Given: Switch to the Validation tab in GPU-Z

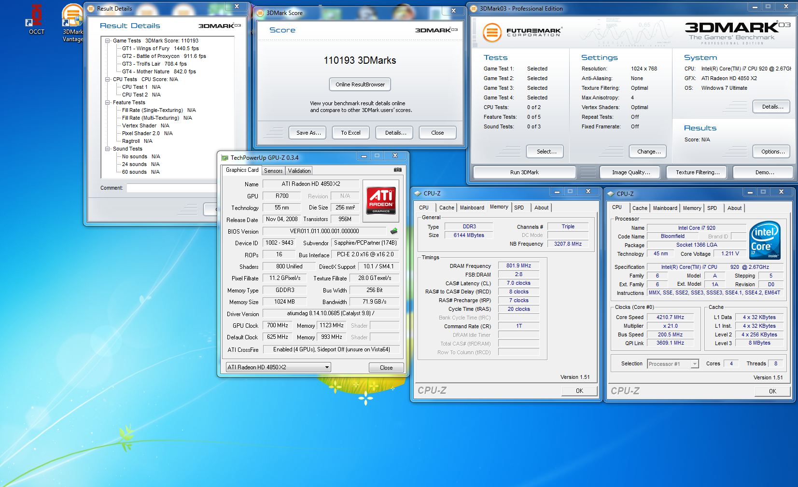Looking at the screenshot, I should point(299,171).
